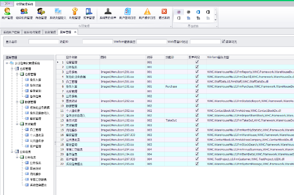Click the 显示名称 input field
The height and width of the screenshot is (195, 294).
(44, 41)
